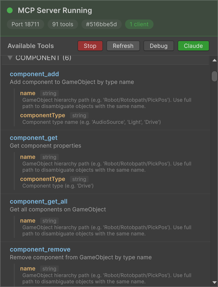Click the Stop server button
Screen dimensions: 218x287
(x=90, y=46)
